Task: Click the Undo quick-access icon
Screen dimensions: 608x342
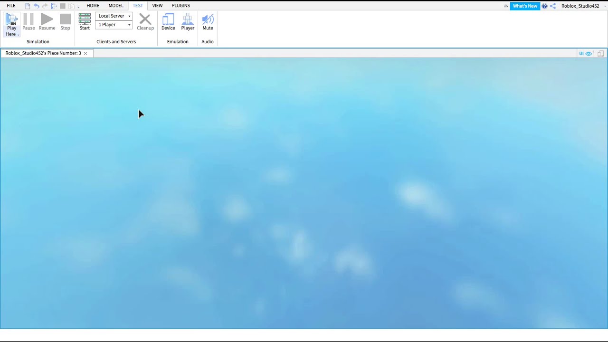Action: tap(36, 6)
